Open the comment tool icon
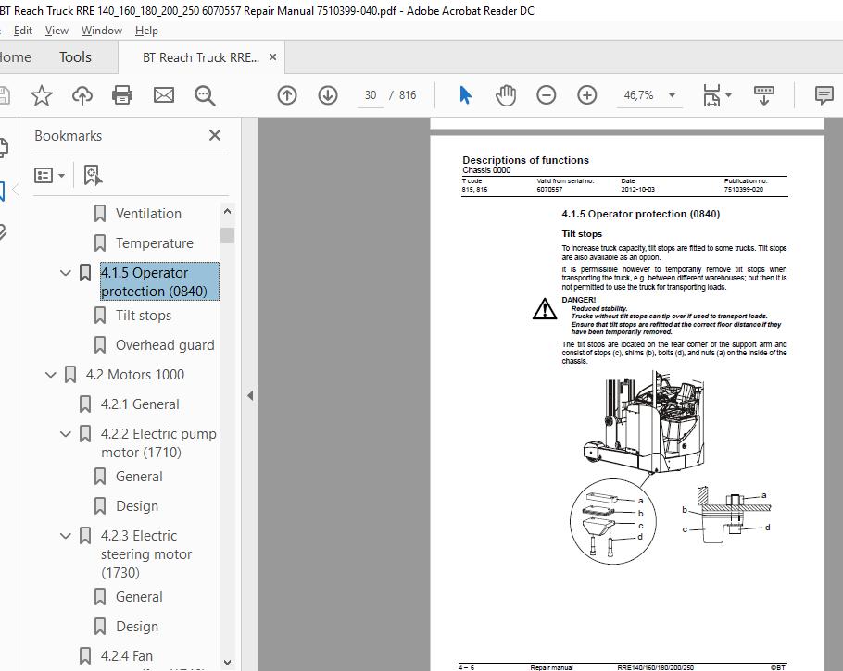Image resolution: width=843 pixels, height=671 pixels. click(x=824, y=95)
